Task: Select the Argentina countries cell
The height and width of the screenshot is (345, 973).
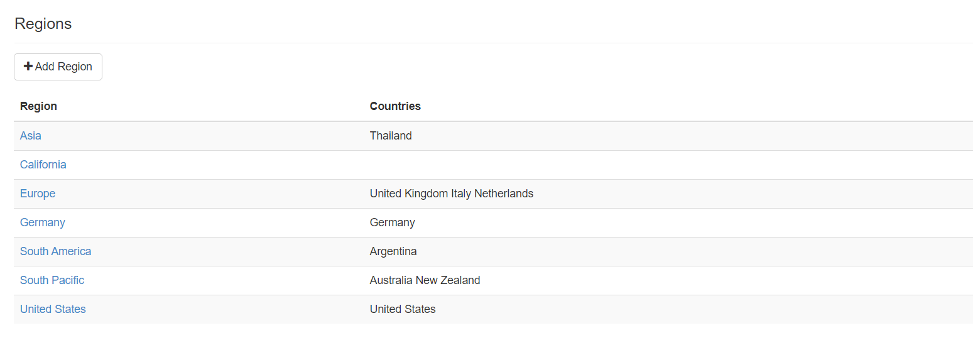Action: click(x=393, y=251)
